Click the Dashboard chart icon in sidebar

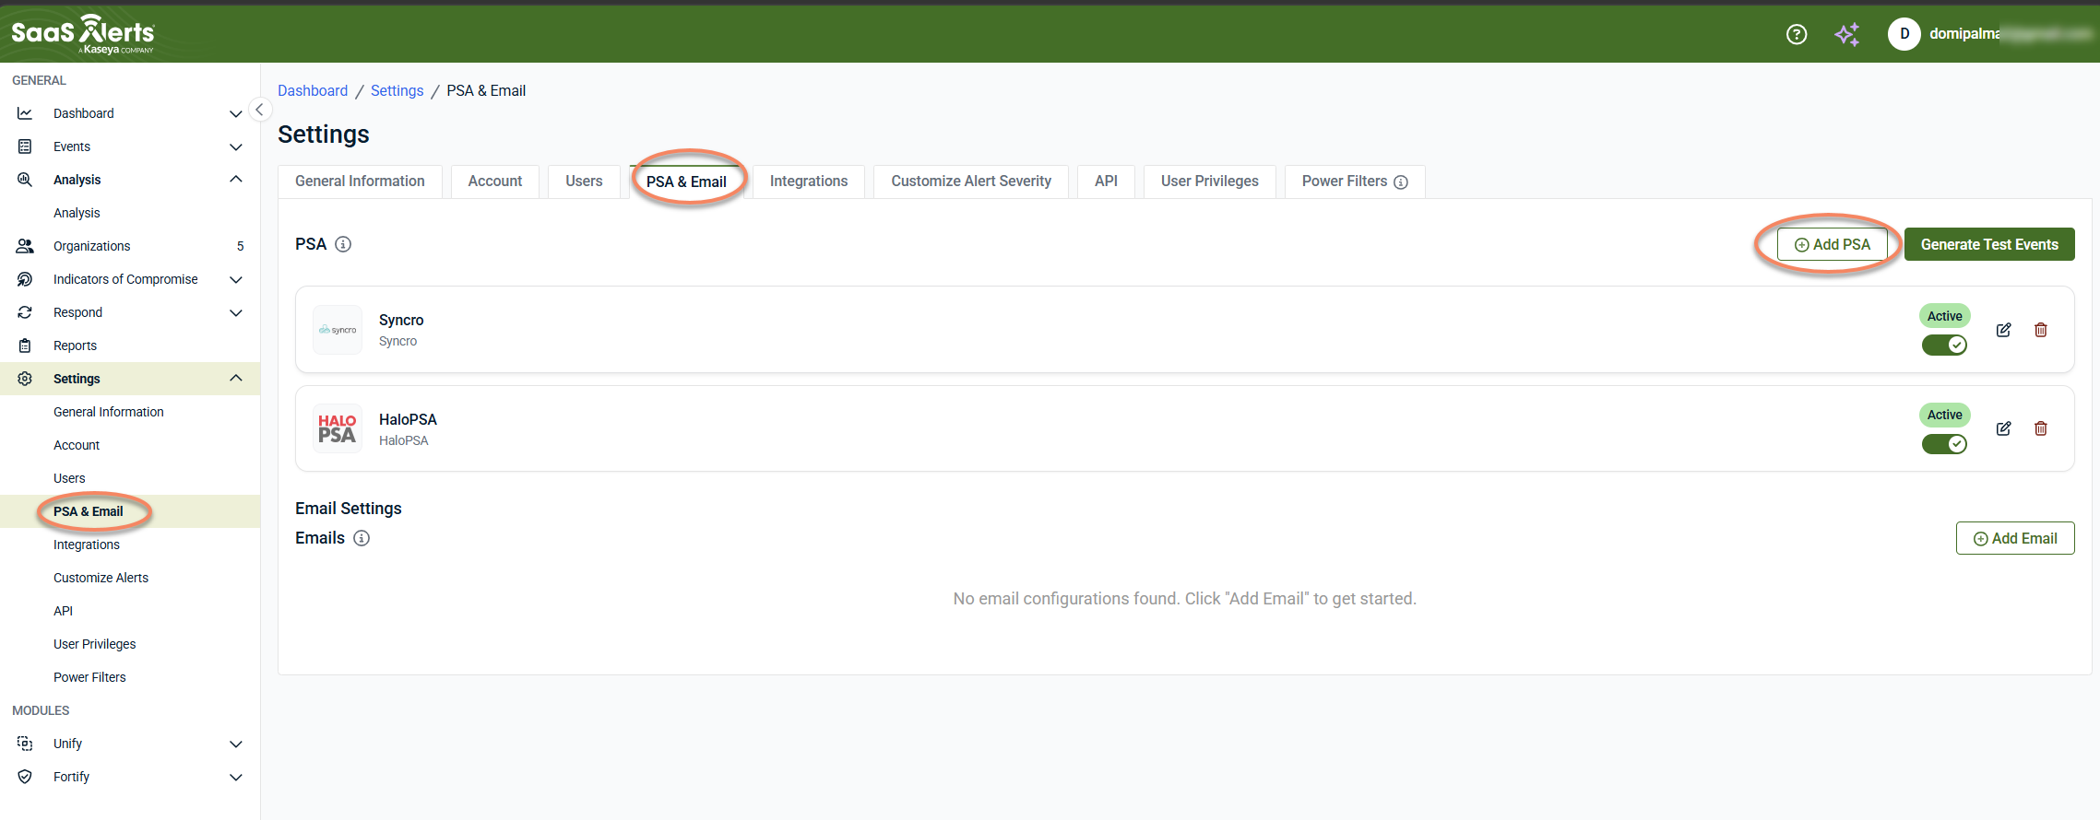click(x=25, y=113)
